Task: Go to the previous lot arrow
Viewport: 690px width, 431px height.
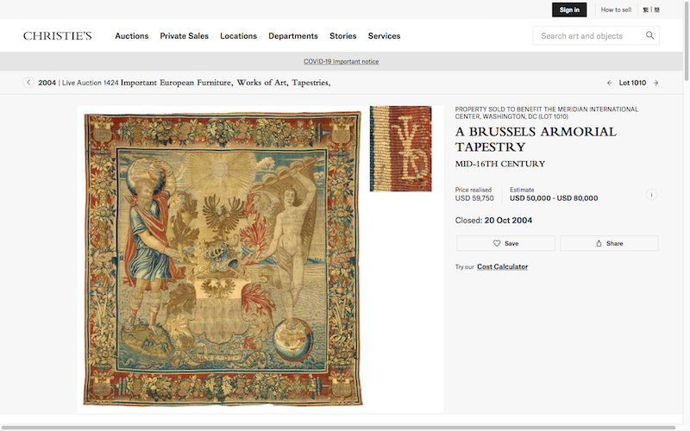Action: coord(610,83)
